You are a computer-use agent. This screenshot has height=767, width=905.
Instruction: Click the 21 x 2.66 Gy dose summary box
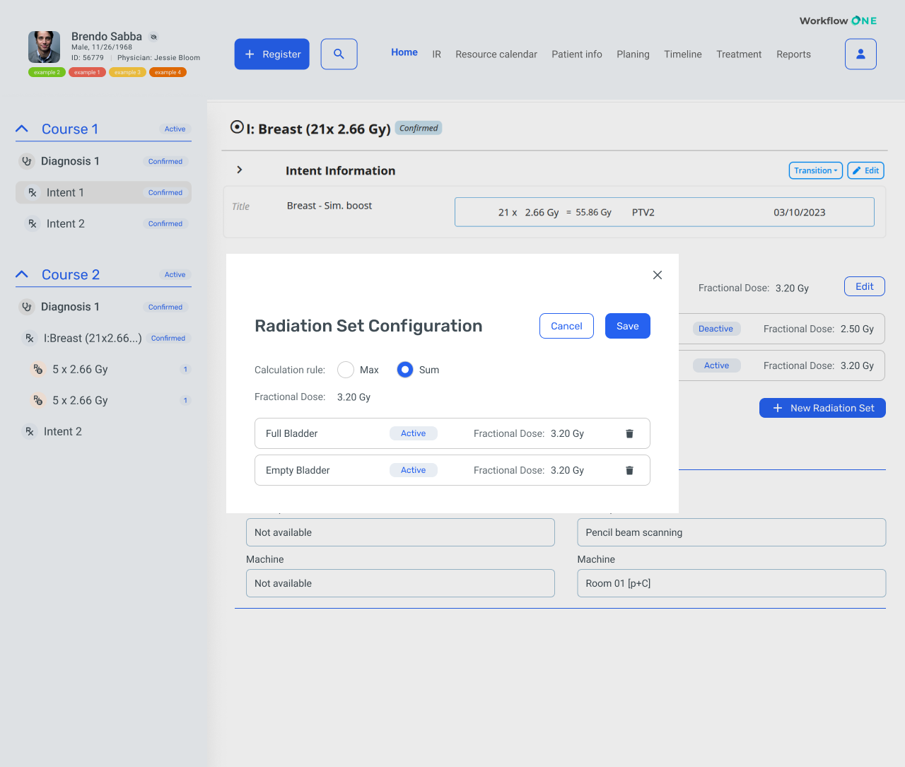pos(665,212)
